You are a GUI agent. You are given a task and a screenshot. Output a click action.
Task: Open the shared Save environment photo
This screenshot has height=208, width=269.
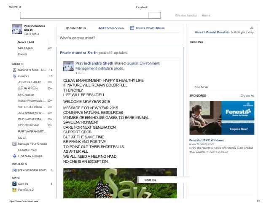click(120, 183)
